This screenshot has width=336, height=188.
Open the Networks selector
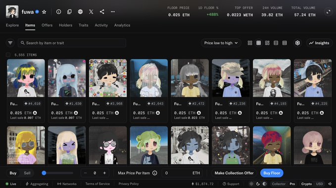click(67, 184)
